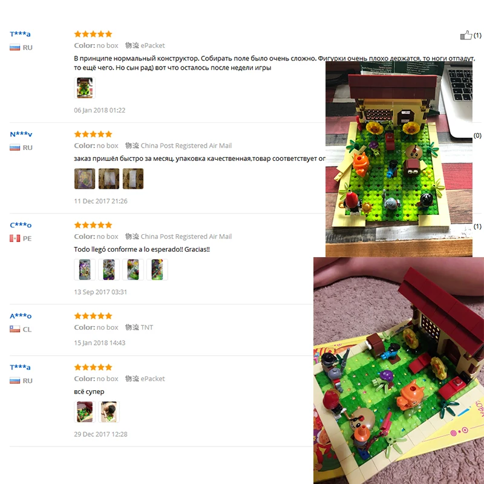Open second thumbnail in всё супер review
This screenshot has width=484, height=484.
(x=109, y=412)
